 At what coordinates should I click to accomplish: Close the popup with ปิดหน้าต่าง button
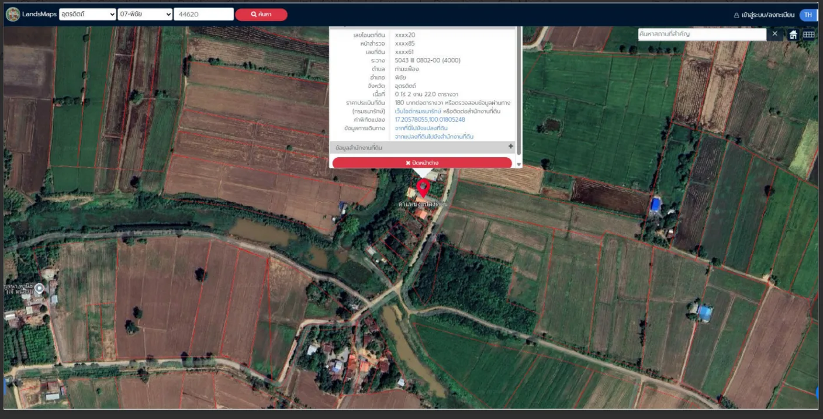coord(422,162)
